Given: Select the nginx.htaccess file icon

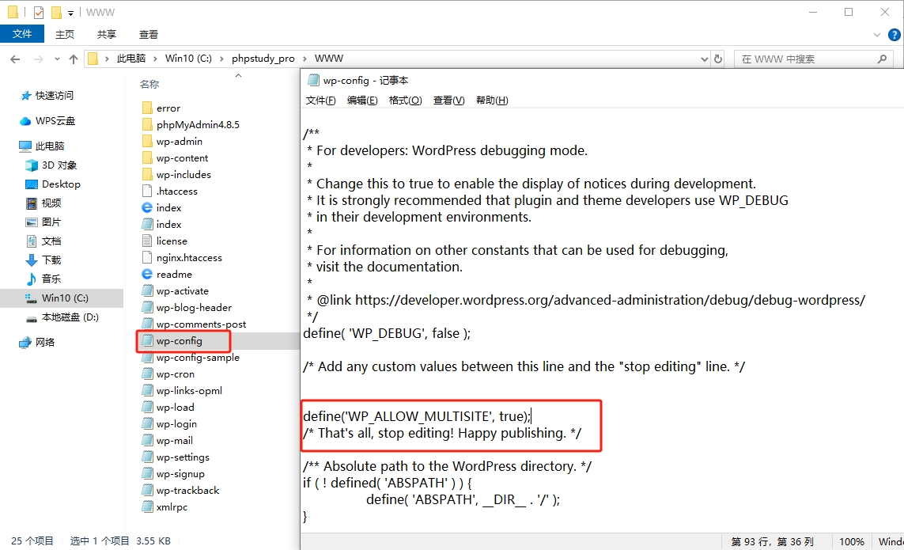Looking at the screenshot, I should [x=147, y=258].
